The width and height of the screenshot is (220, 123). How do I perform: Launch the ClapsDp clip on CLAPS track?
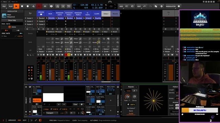coord(93,18)
